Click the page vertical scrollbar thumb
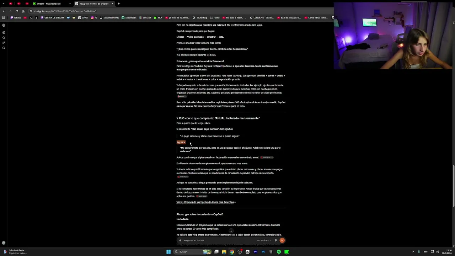 454,186
